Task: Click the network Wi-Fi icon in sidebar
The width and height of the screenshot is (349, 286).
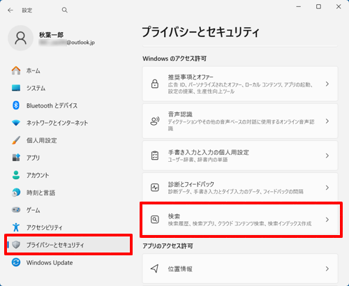Action: pyautogui.click(x=16, y=123)
